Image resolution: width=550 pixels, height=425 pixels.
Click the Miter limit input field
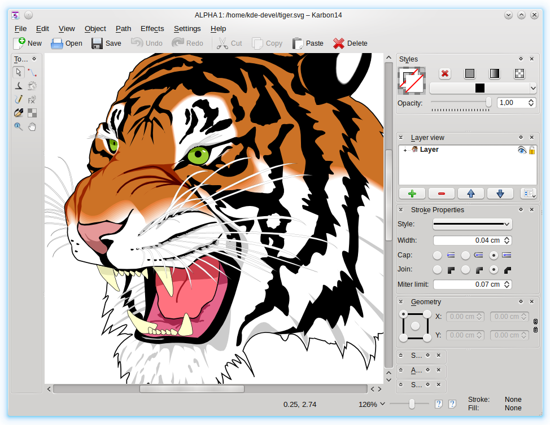(473, 284)
